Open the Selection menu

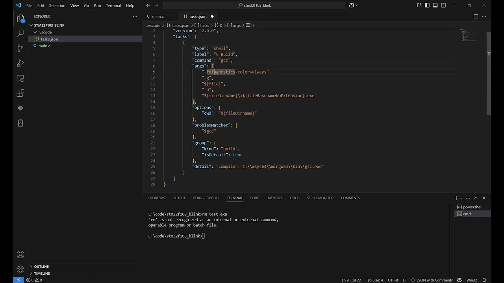57,6
